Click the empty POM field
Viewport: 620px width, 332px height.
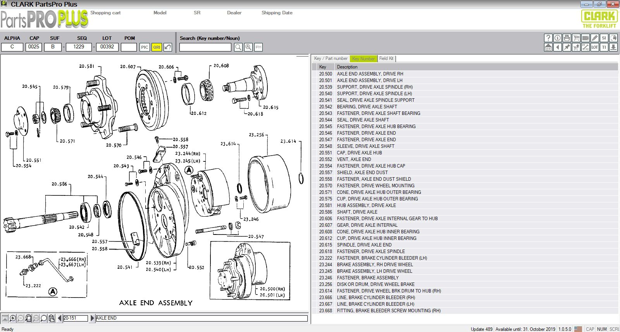click(129, 47)
